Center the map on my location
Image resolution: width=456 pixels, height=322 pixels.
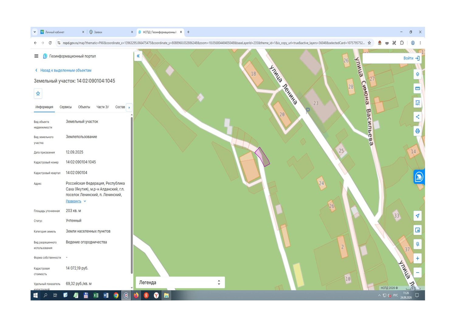click(417, 216)
